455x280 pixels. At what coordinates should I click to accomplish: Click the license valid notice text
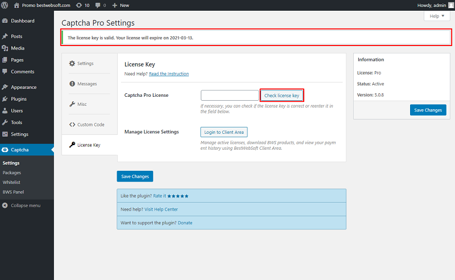[130, 38]
